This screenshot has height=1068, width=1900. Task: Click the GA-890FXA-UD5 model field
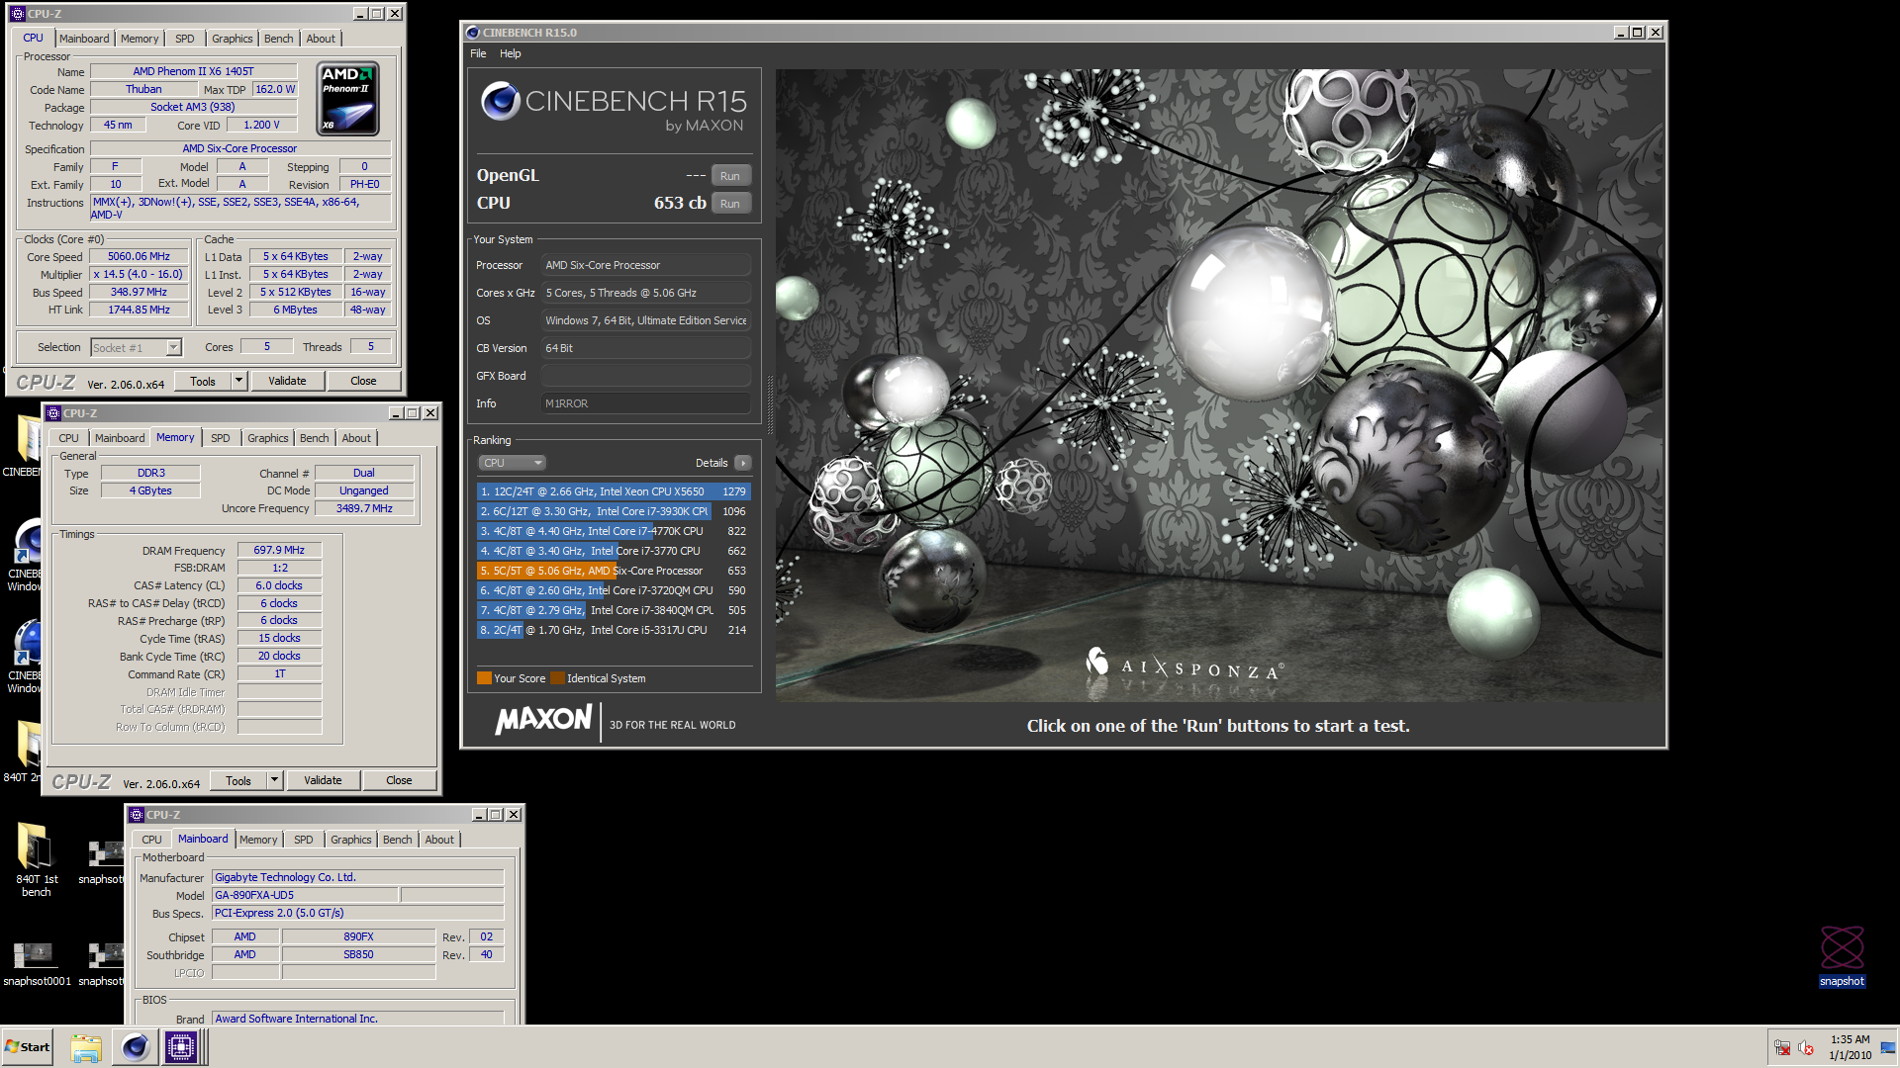pyautogui.click(x=305, y=895)
